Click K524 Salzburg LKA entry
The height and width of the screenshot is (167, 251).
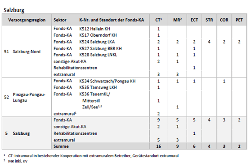97,42
